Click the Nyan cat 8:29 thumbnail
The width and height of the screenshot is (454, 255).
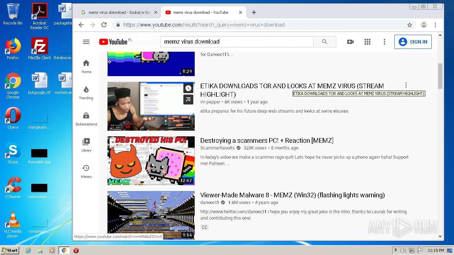[151, 64]
